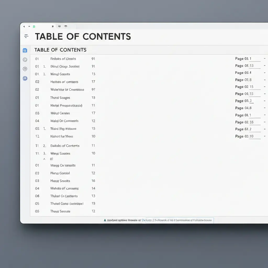Open the 'Wimgl Gorrts' entry

tap(60, 74)
